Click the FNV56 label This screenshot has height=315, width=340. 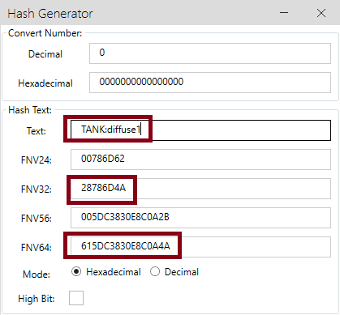[x=37, y=218]
